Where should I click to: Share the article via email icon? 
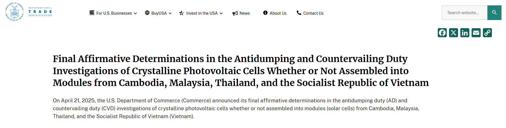476,33
